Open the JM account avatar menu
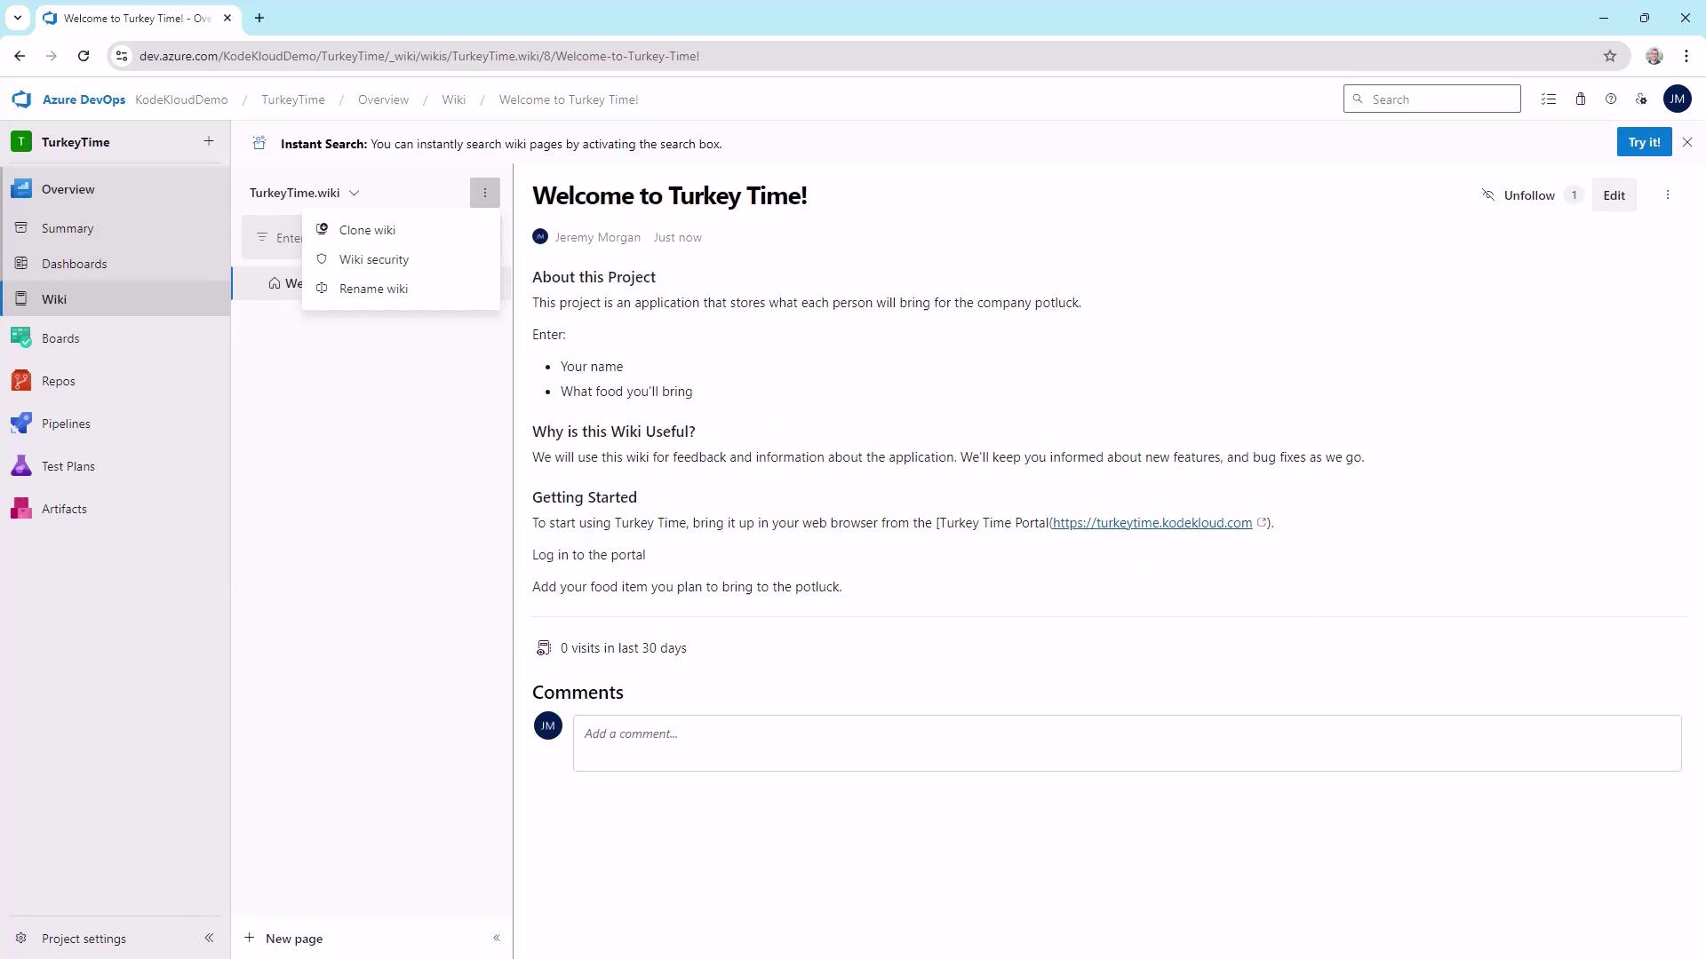This screenshot has width=1706, height=959. pyautogui.click(x=1677, y=99)
